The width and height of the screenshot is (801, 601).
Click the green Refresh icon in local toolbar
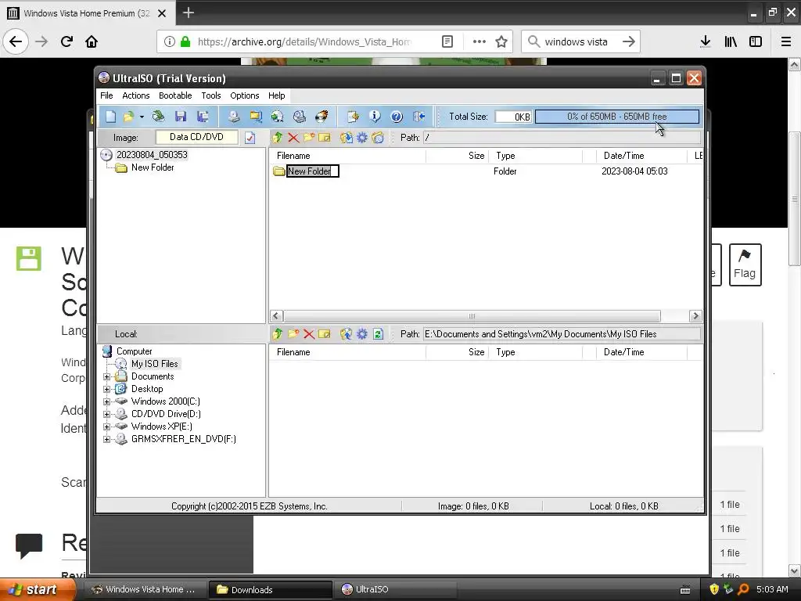[x=378, y=333]
